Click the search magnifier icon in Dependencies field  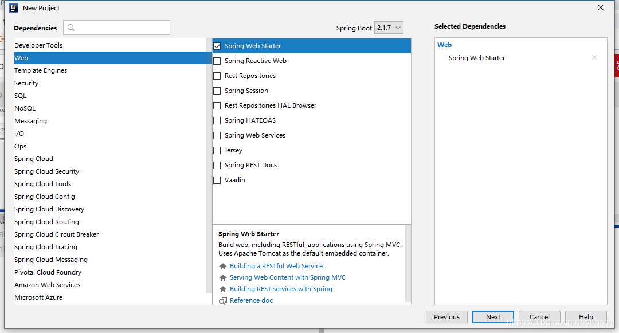coord(71,28)
